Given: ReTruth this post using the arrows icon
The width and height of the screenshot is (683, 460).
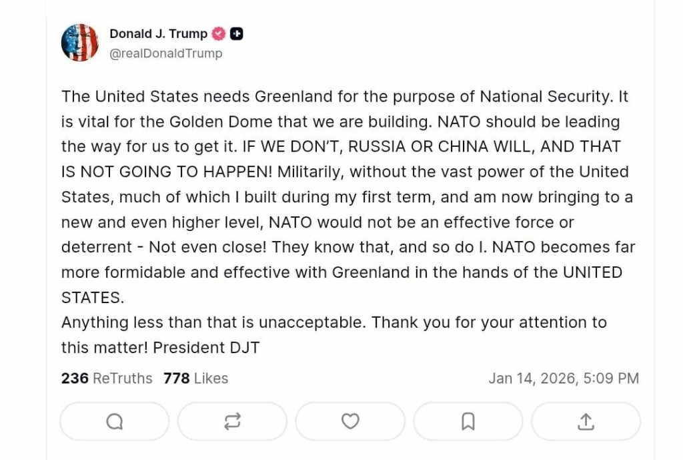Looking at the screenshot, I should (x=232, y=421).
